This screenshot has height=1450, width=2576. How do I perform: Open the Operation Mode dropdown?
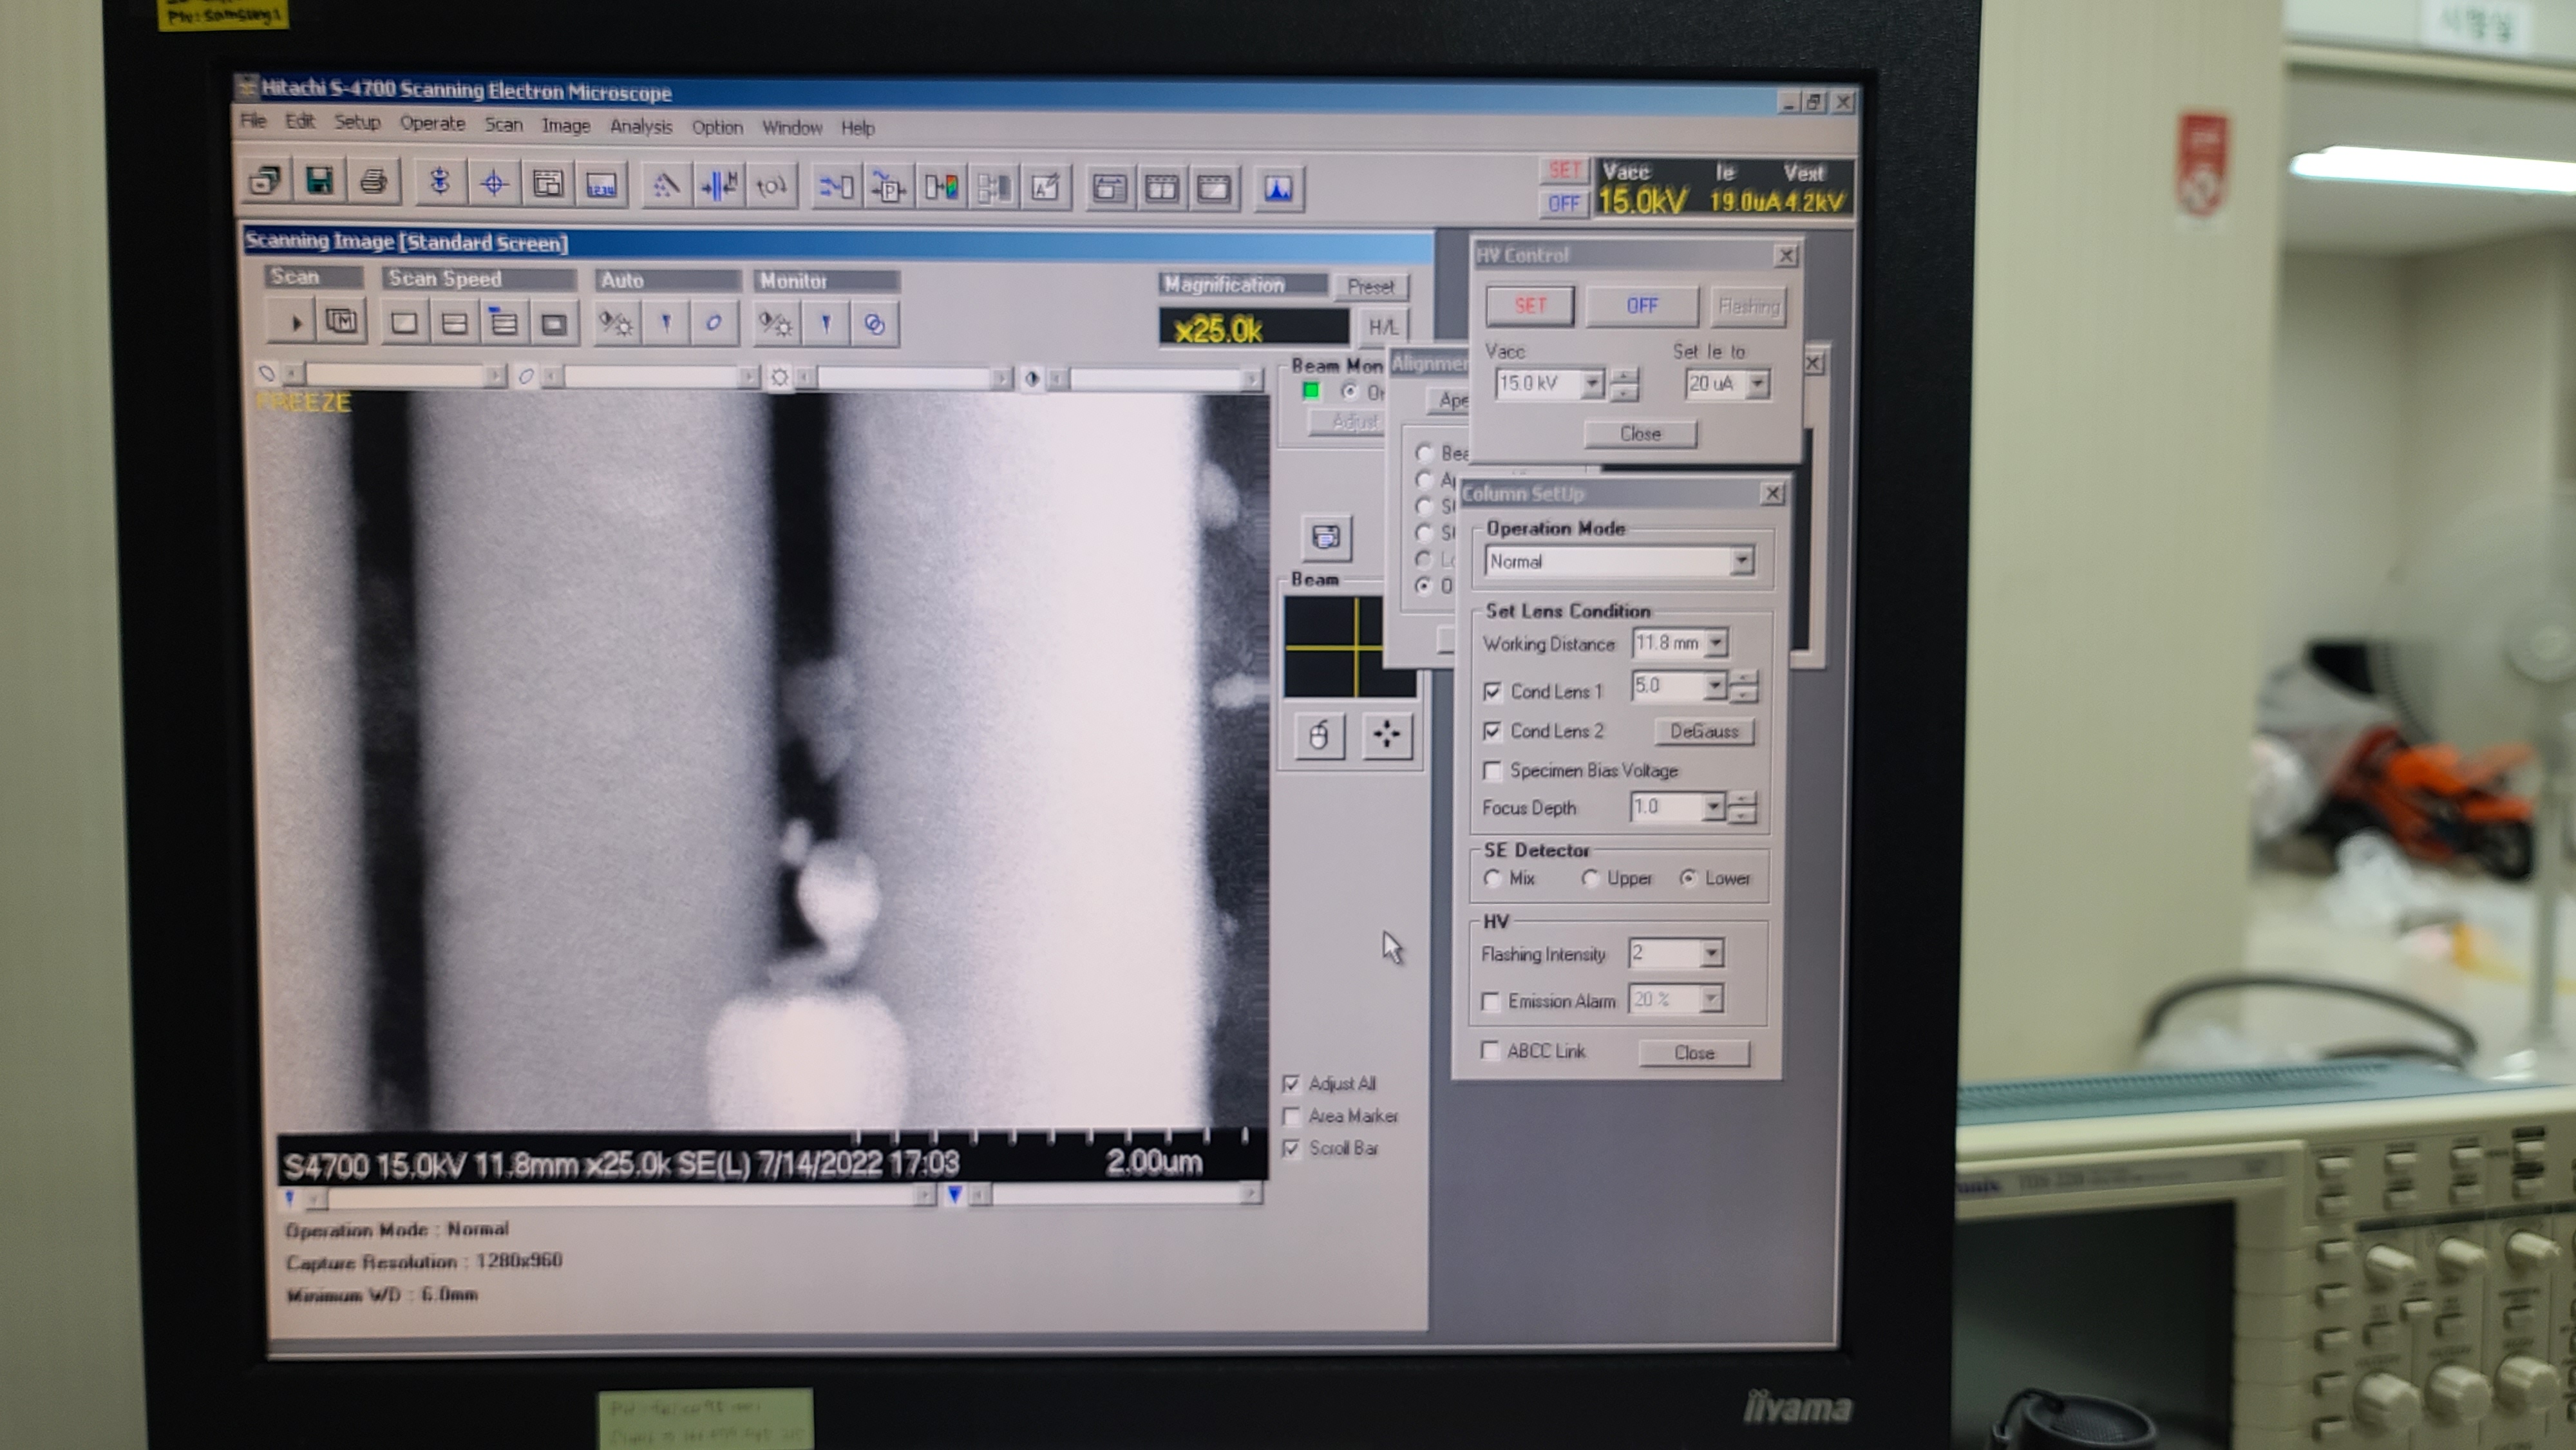(x=1741, y=561)
